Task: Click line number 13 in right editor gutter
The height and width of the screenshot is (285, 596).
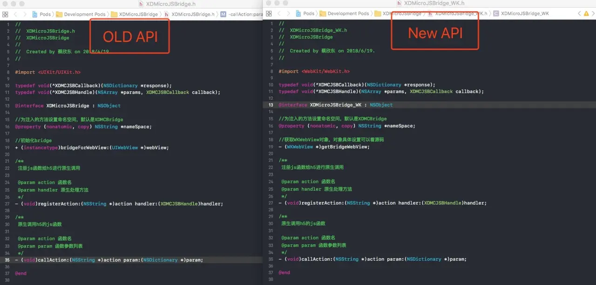Action: (271, 105)
